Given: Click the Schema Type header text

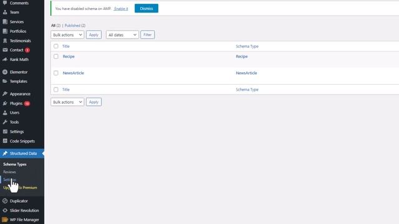Looking at the screenshot, I should [247, 46].
